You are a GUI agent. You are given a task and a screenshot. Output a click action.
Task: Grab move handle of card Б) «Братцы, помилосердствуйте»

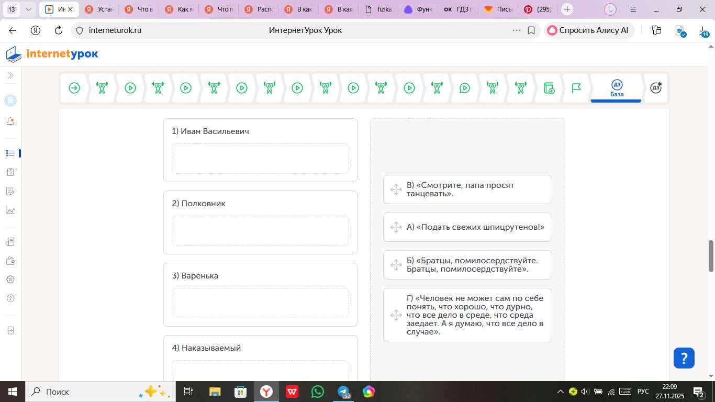[396, 265]
